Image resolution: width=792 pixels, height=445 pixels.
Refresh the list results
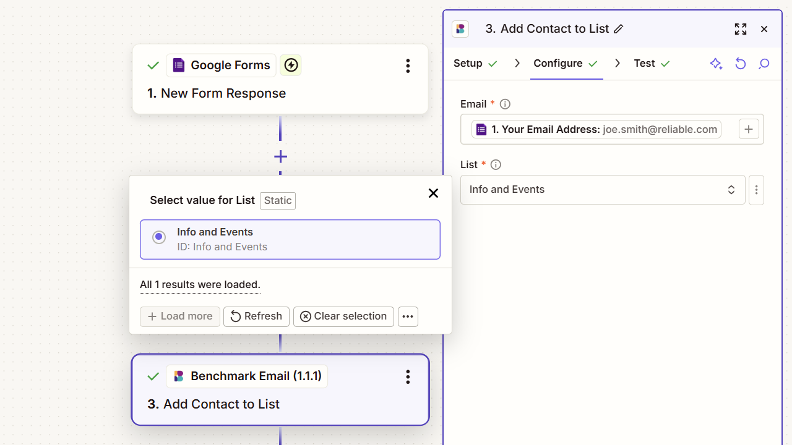coord(256,316)
